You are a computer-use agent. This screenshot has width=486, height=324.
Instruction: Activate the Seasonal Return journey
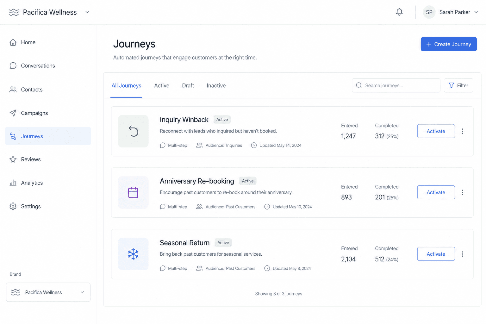coord(436,254)
